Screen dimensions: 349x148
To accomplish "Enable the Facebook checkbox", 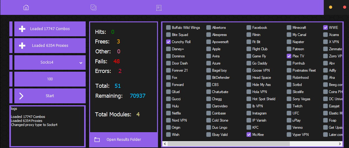I will tap(249, 28).
